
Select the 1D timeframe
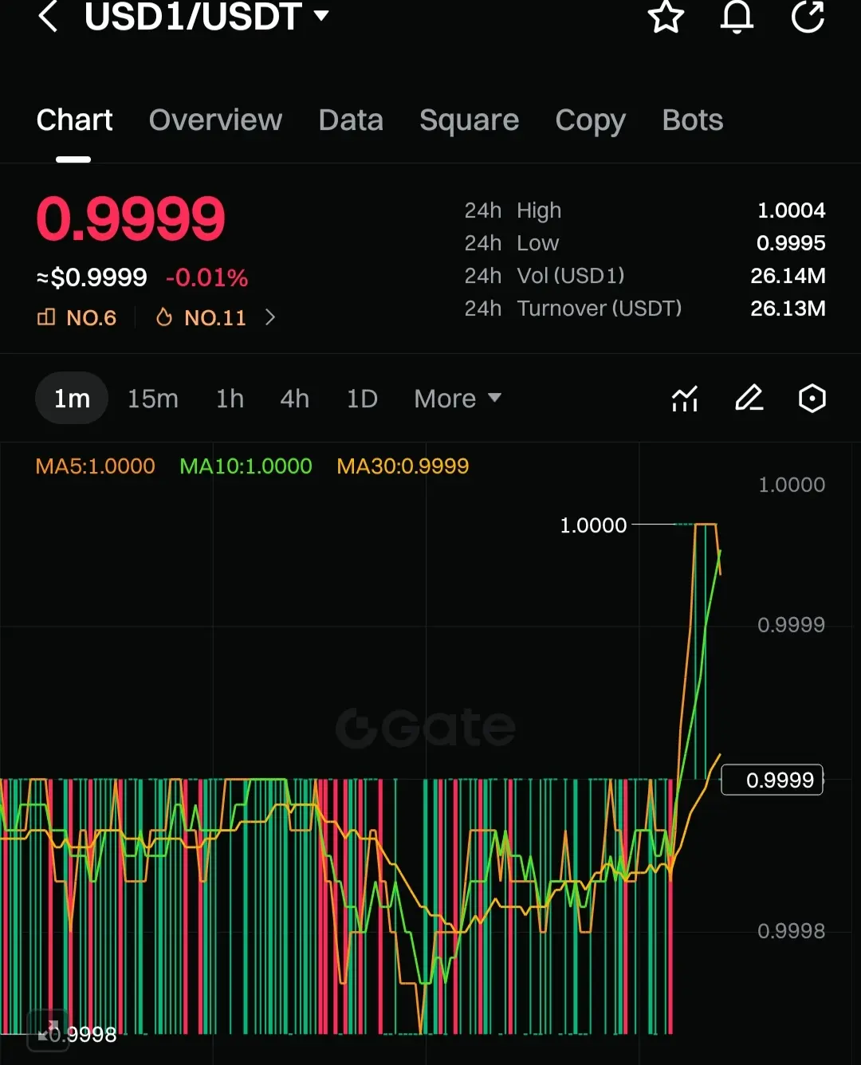tap(362, 399)
